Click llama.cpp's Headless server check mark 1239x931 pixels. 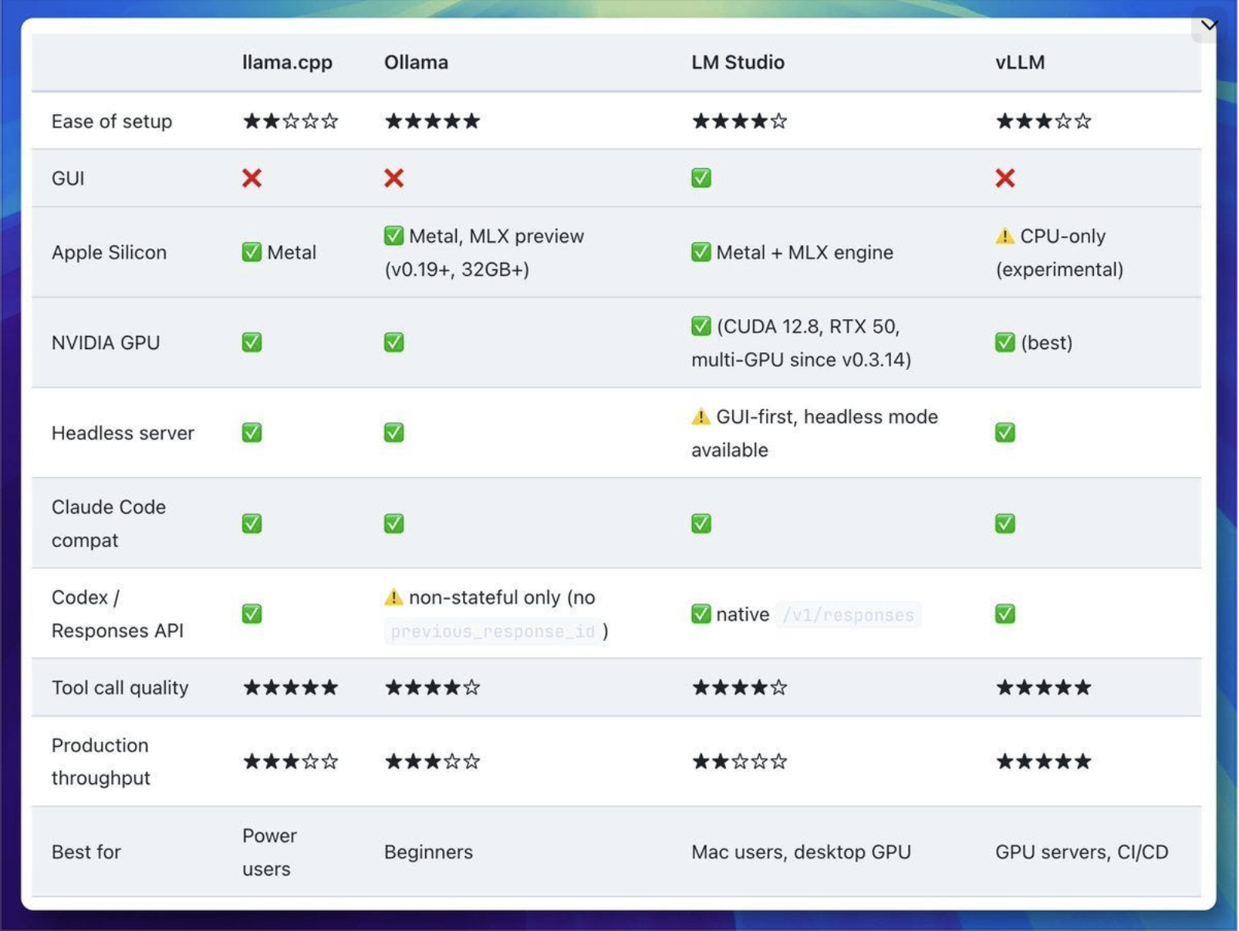coord(252,432)
